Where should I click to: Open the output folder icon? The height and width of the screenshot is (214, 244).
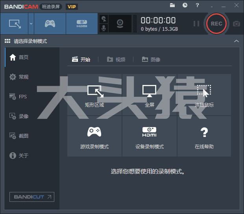(x=172, y=5)
